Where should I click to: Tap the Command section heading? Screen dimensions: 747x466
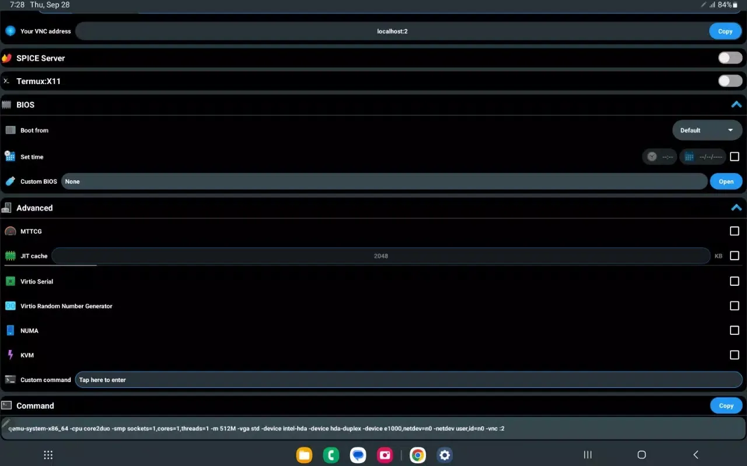click(x=35, y=405)
